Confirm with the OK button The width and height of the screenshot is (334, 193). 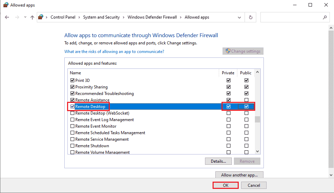(226, 185)
